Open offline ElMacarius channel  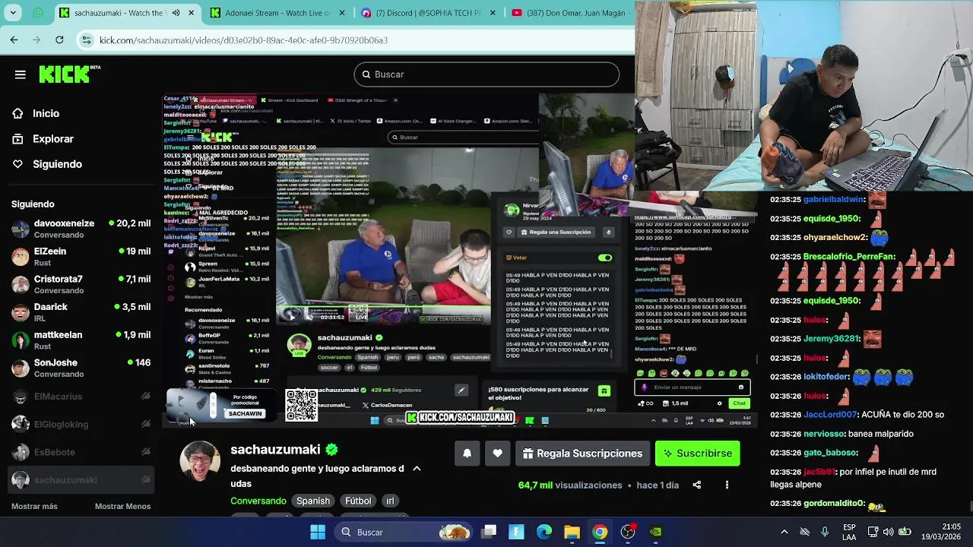[x=81, y=397]
